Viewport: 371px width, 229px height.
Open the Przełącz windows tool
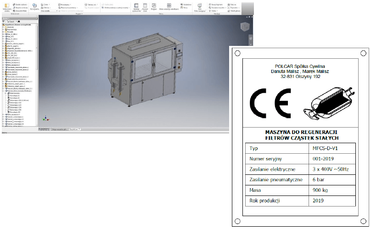[x=154, y=7]
